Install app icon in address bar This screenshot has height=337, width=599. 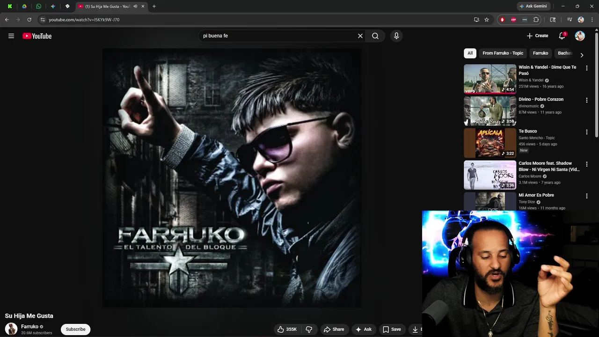tap(476, 20)
